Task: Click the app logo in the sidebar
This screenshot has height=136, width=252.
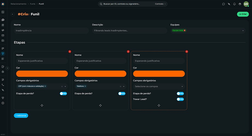Action: coord(3,4)
